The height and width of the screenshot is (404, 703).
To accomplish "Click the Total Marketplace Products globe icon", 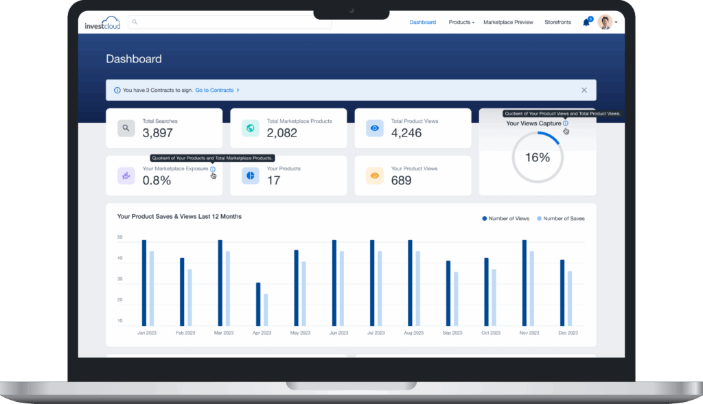I will (x=250, y=128).
